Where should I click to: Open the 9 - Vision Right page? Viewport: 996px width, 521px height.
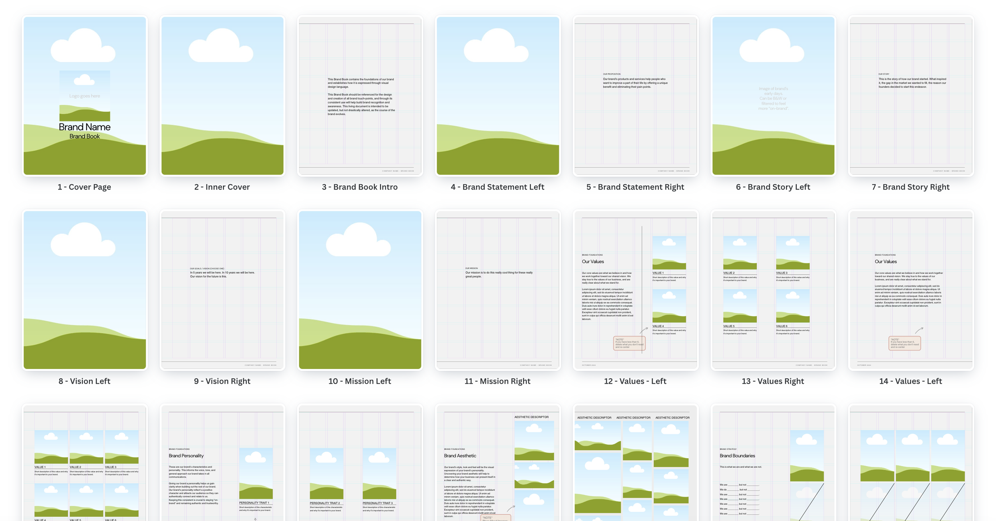(x=222, y=290)
